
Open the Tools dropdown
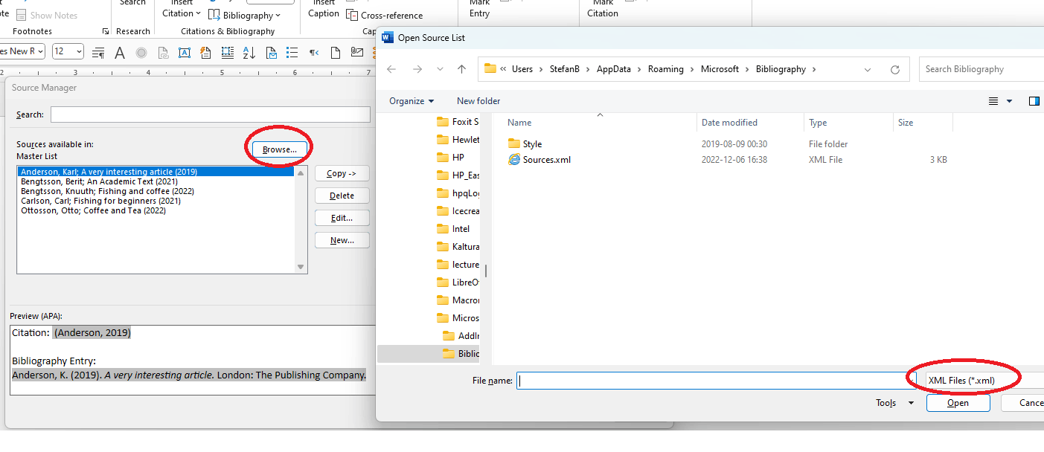coord(895,403)
